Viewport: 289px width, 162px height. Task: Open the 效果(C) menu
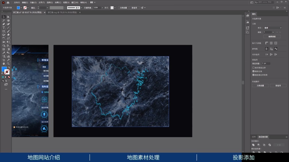click(x=58, y=3)
